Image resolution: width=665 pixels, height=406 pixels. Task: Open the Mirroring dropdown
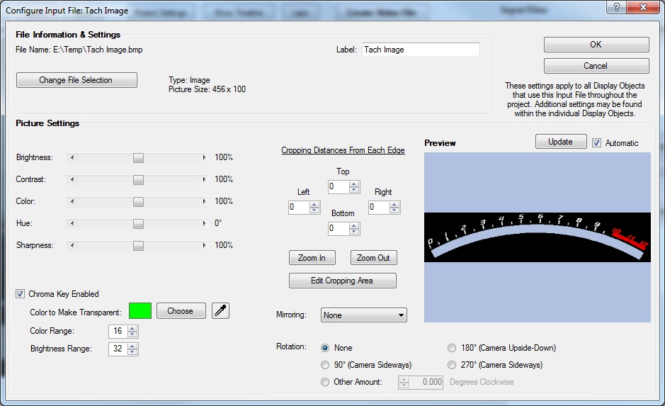click(x=364, y=315)
